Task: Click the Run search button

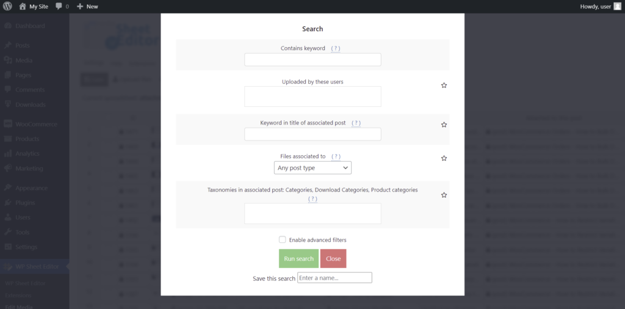Action: [x=298, y=258]
